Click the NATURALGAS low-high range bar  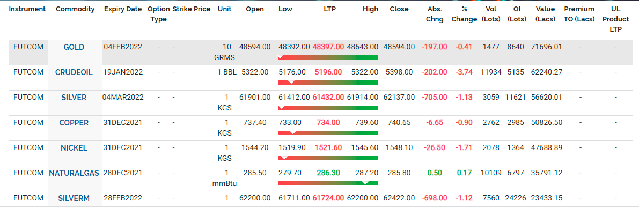[328, 183]
